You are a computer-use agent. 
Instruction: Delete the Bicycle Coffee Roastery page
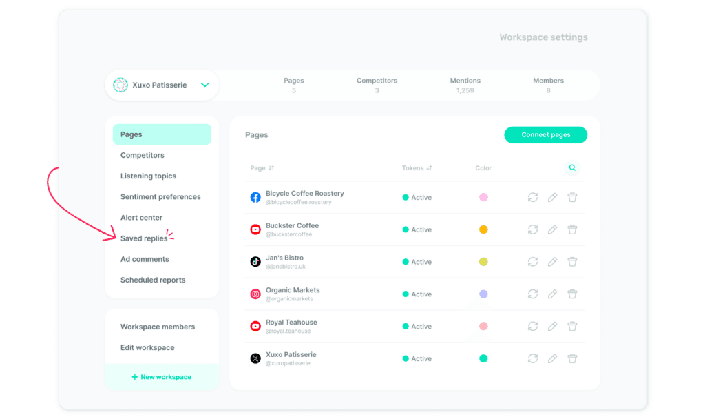[572, 197]
